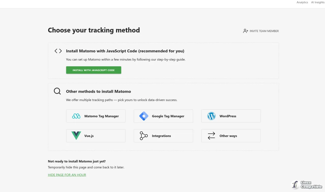
Task: Click the Vue.js logo icon
Action: click(76, 136)
